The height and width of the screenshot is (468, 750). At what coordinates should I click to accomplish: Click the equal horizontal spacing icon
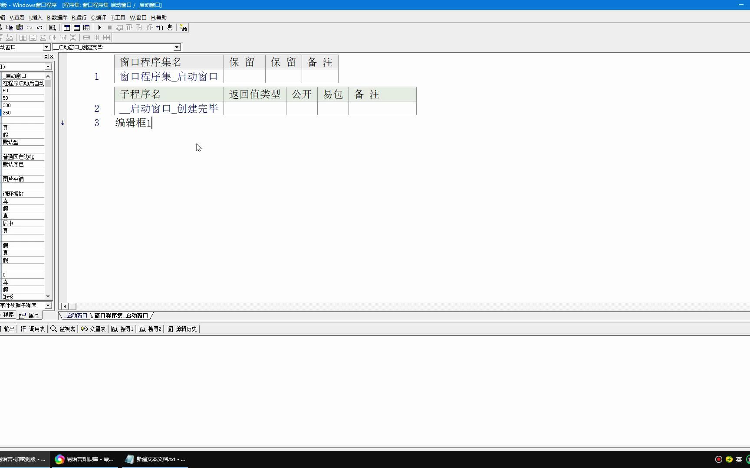pyautogui.click(x=63, y=38)
